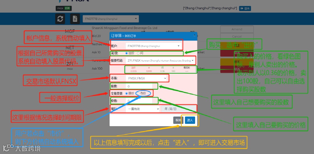Click the 年/月/日 date field
314x154 pixels.
pos(179,109)
